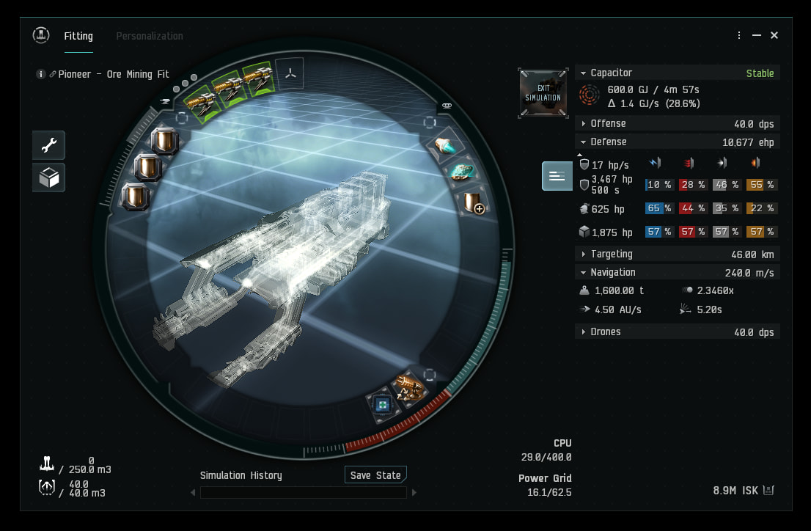This screenshot has width=811, height=531.
Task: Open the fitting window's three-dot options menu
Action: tap(738, 35)
